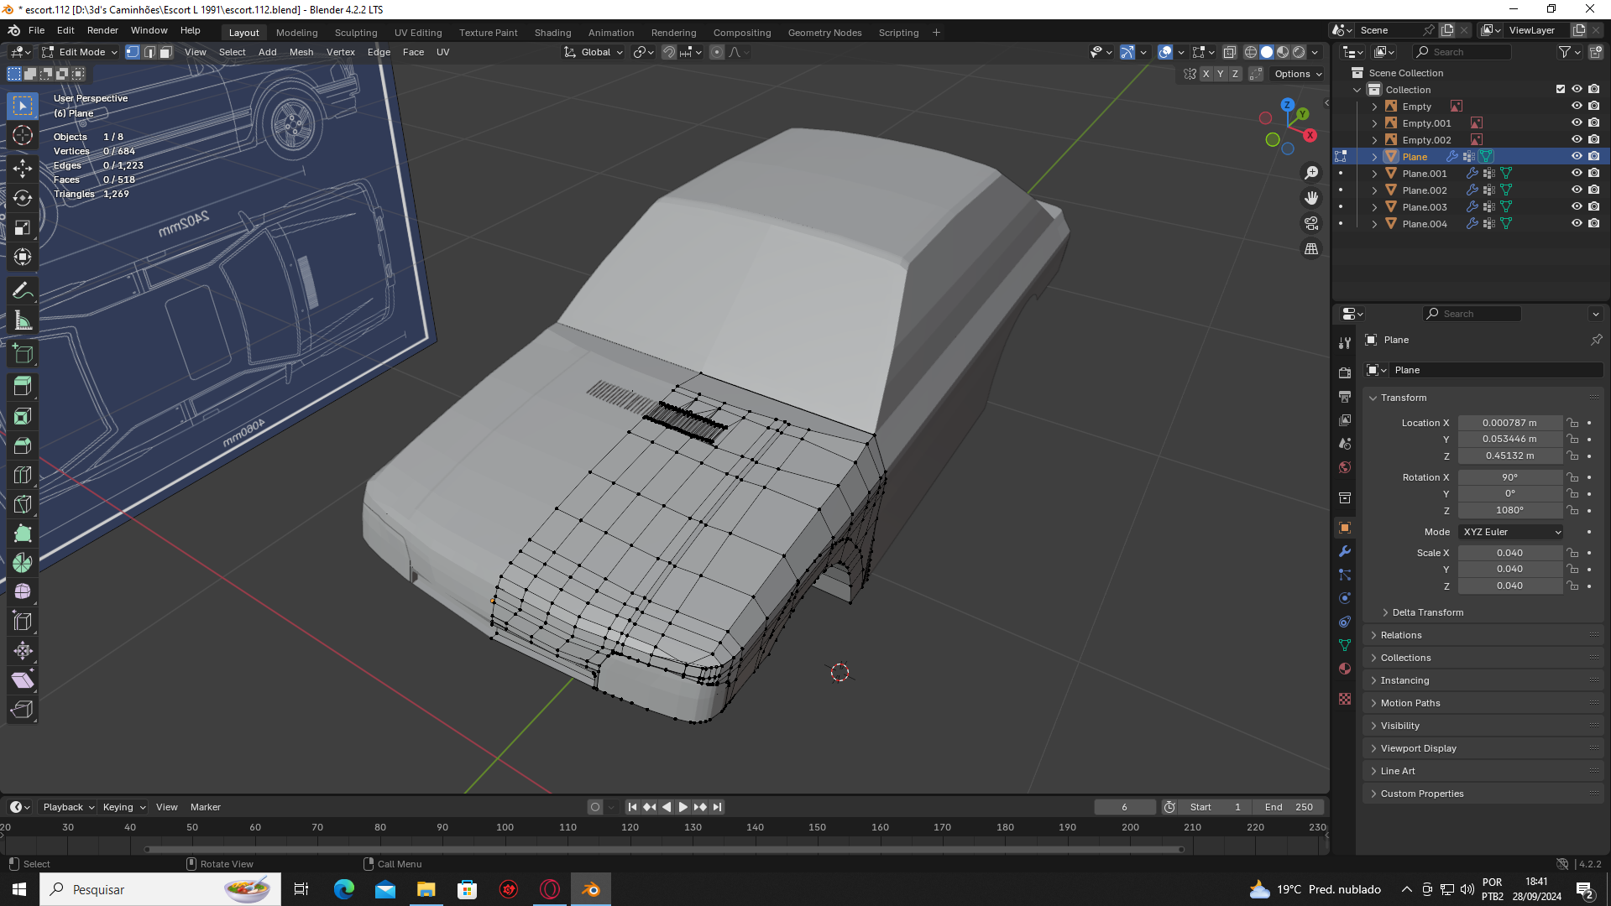Open Modifiers properties wrench tab

[1345, 551]
